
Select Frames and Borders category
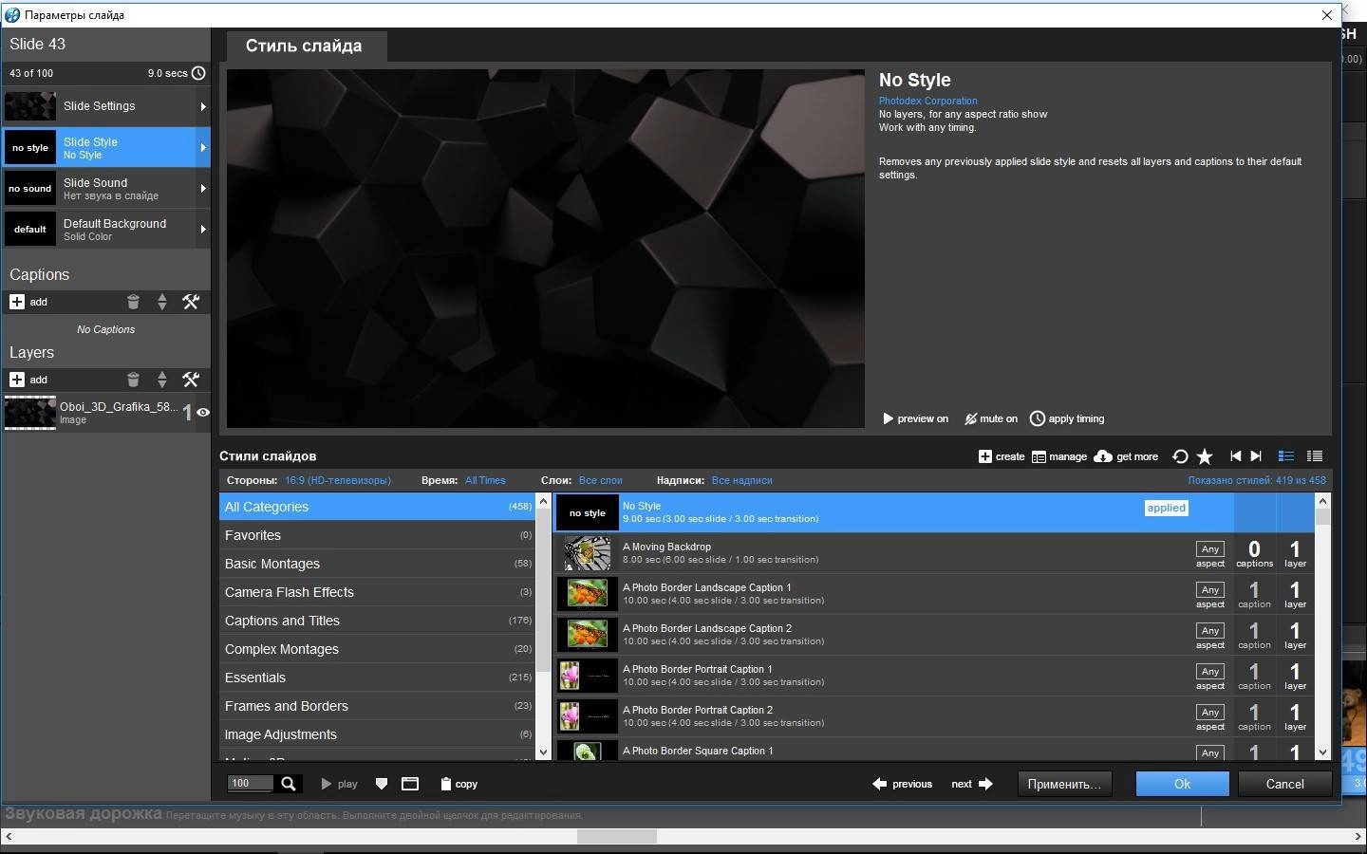tap(378, 706)
